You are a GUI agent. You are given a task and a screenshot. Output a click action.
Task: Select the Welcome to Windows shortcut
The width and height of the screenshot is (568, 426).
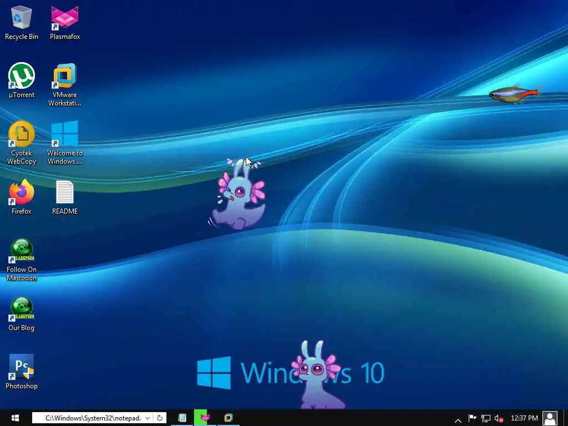[65, 143]
